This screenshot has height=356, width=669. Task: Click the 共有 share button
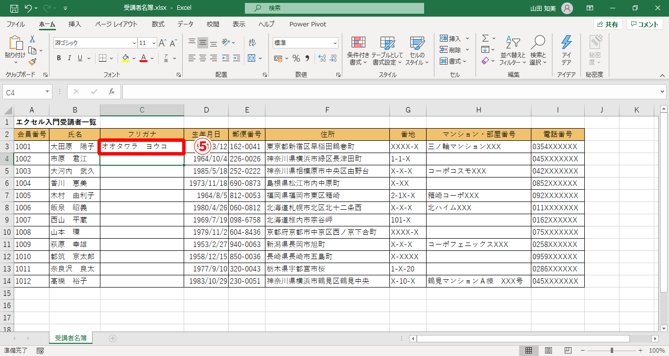(608, 24)
